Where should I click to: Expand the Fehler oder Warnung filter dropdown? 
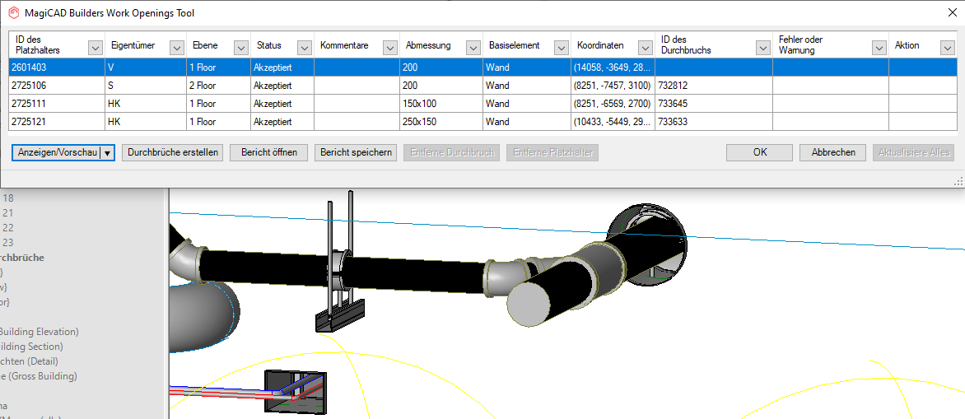click(878, 48)
